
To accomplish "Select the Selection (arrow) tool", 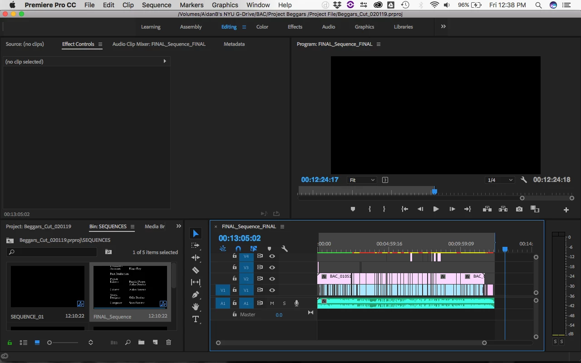I will pyautogui.click(x=196, y=233).
